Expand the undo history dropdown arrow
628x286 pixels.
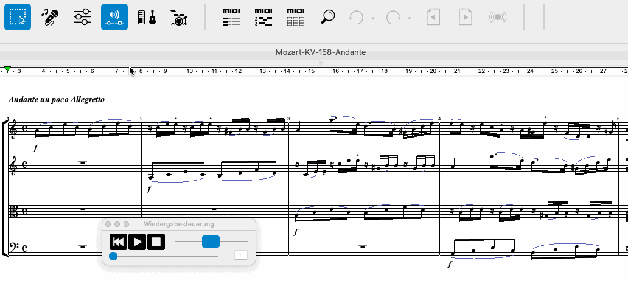click(372, 18)
